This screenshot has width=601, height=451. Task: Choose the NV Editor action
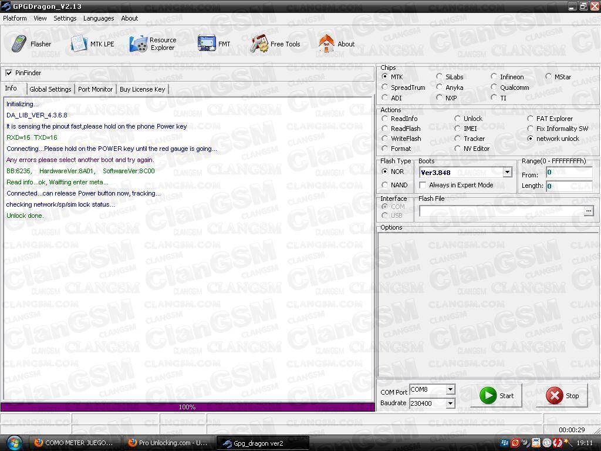point(457,149)
